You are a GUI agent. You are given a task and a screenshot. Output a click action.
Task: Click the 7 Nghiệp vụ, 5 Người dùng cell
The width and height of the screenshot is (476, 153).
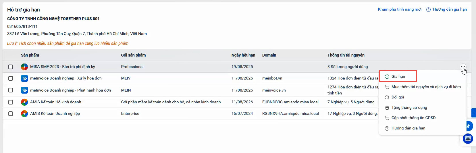tap(351, 102)
